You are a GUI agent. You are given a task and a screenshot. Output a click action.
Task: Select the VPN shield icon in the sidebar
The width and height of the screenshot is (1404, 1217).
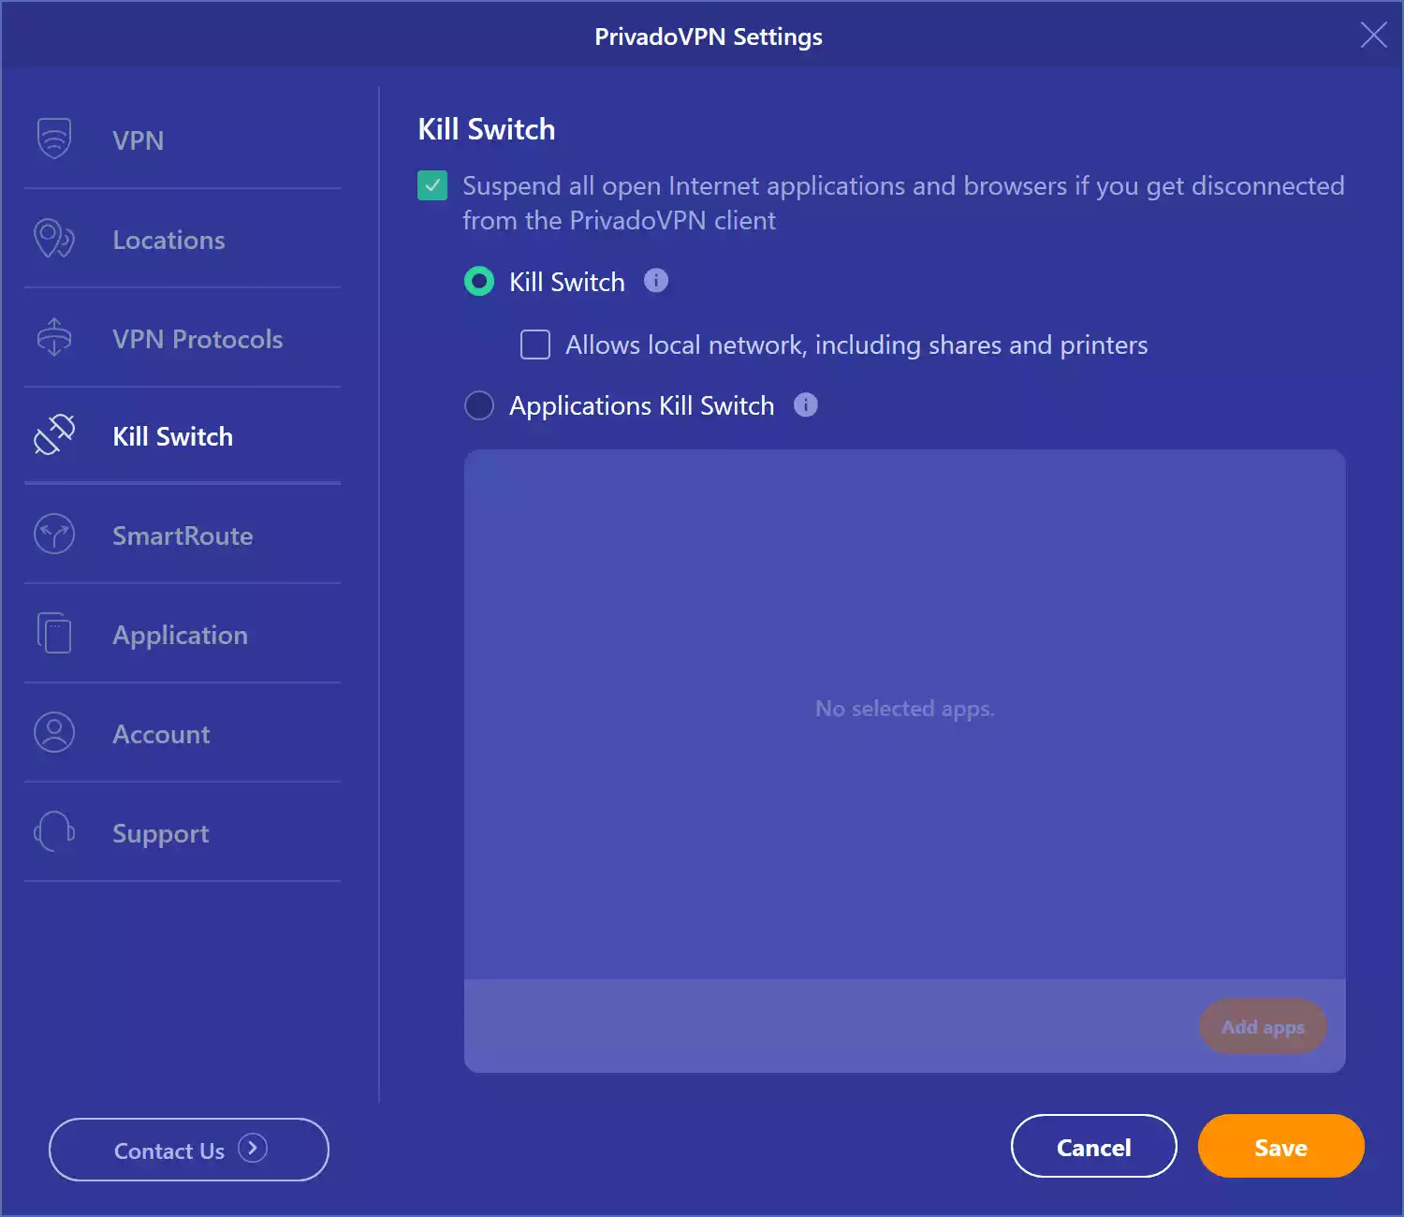coord(53,137)
